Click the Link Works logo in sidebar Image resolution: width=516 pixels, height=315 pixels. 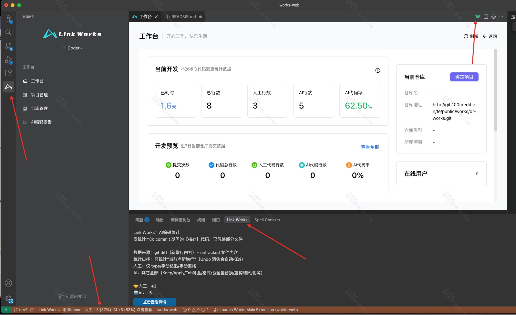[72, 34]
